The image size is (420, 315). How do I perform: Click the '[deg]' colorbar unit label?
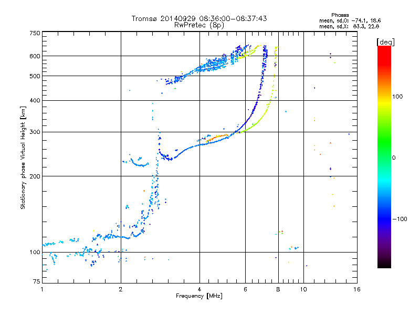pyautogui.click(x=385, y=42)
